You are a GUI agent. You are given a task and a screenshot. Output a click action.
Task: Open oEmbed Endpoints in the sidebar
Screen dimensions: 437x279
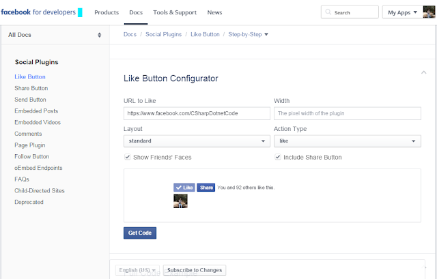click(x=38, y=168)
